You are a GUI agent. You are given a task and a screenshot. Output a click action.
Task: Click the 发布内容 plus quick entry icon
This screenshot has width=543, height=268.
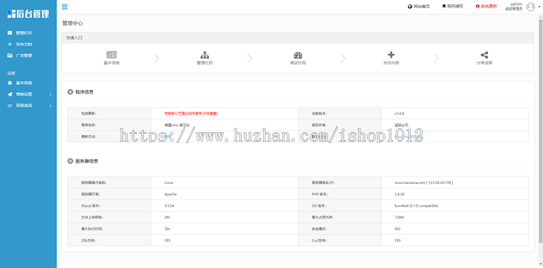pyautogui.click(x=391, y=55)
